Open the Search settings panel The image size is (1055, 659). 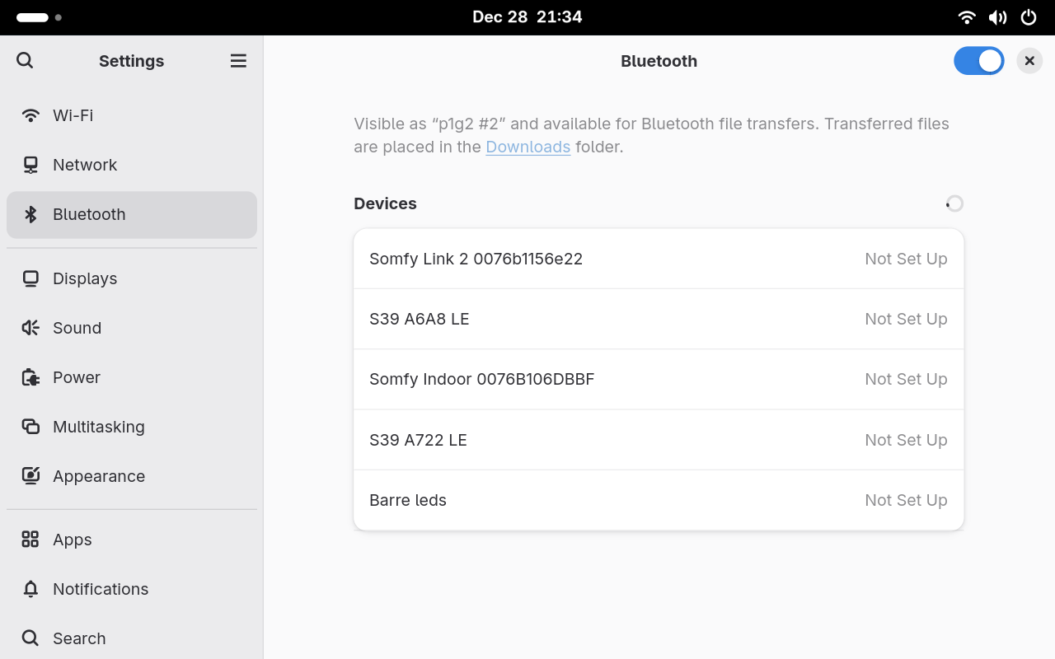[79, 638]
